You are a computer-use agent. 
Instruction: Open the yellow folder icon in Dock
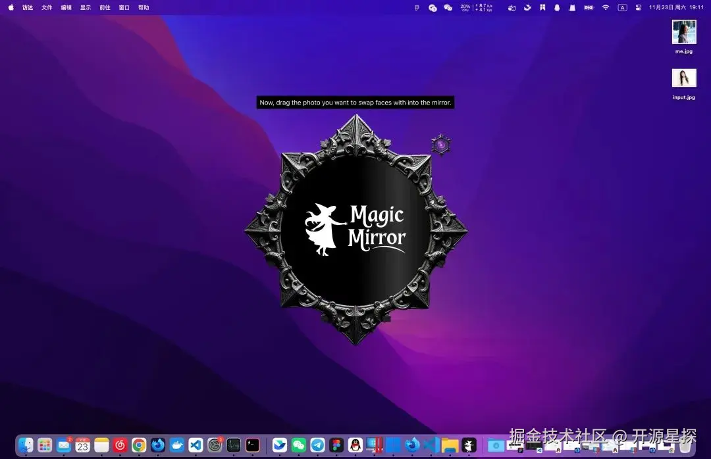click(450, 445)
